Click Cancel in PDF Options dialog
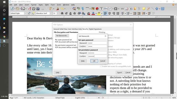 click(128, 73)
